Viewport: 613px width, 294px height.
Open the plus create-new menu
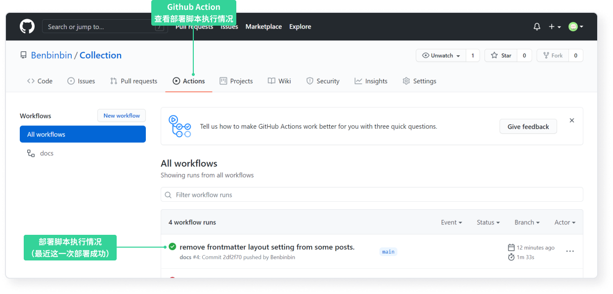click(555, 27)
